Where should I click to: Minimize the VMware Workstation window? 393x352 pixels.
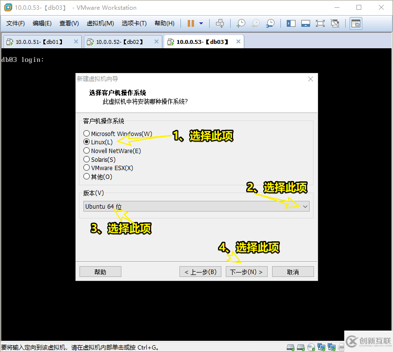click(337, 7)
